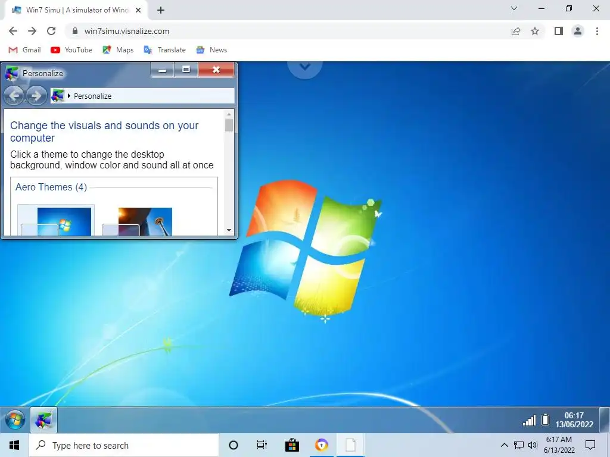Image resolution: width=610 pixels, height=457 pixels.
Task: Open the blank document taskbar icon
Action: 350,445
